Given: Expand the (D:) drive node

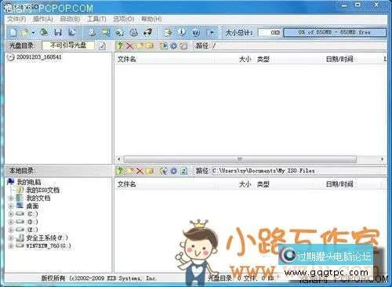Looking at the screenshot, I should [11, 222].
